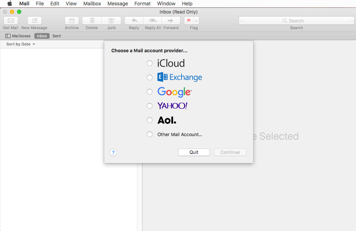Select the Aol radio button
This screenshot has width=356, height=231.
pyautogui.click(x=150, y=120)
